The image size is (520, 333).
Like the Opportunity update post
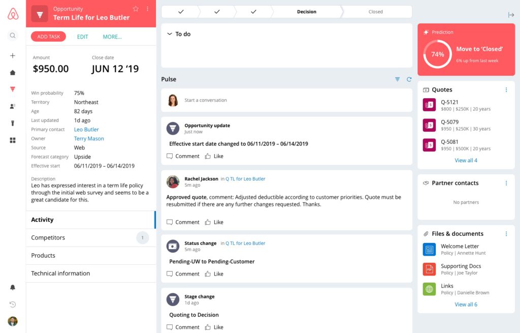pyautogui.click(x=214, y=156)
